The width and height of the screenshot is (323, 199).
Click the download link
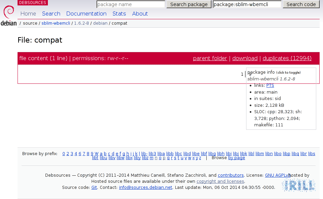click(245, 58)
